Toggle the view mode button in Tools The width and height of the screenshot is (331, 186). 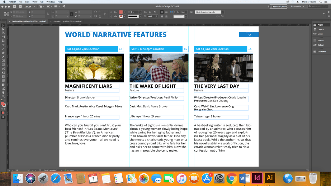tap(3, 118)
